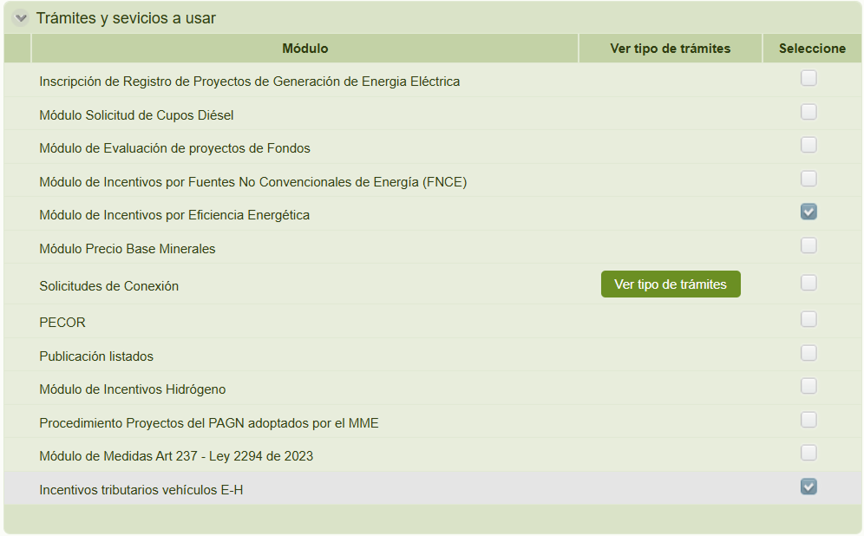Image resolution: width=864 pixels, height=536 pixels.
Task: Click the Módulo column header
Action: click(305, 49)
